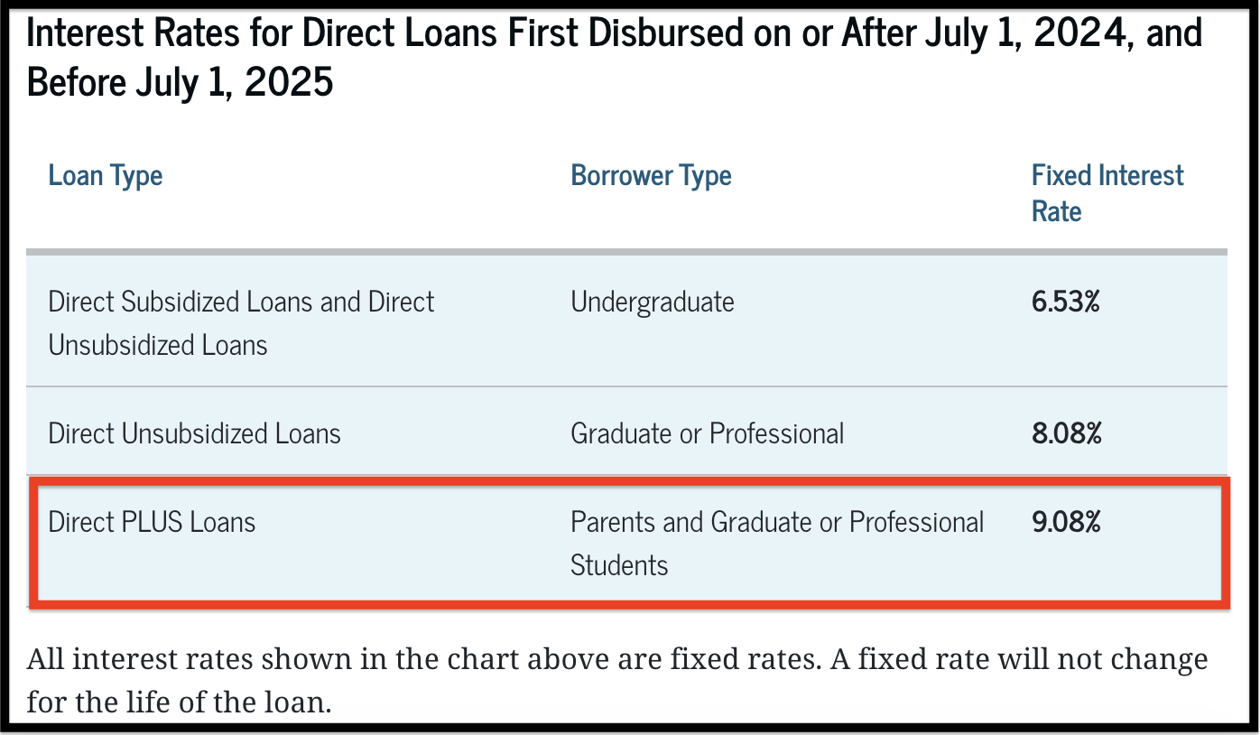Click the word 'Students' in PLUS row
The image size is (1260, 735).
coord(620,565)
